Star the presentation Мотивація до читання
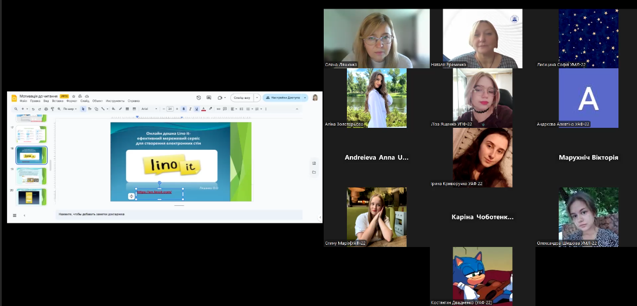The height and width of the screenshot is (306, 637). point(73,96)
